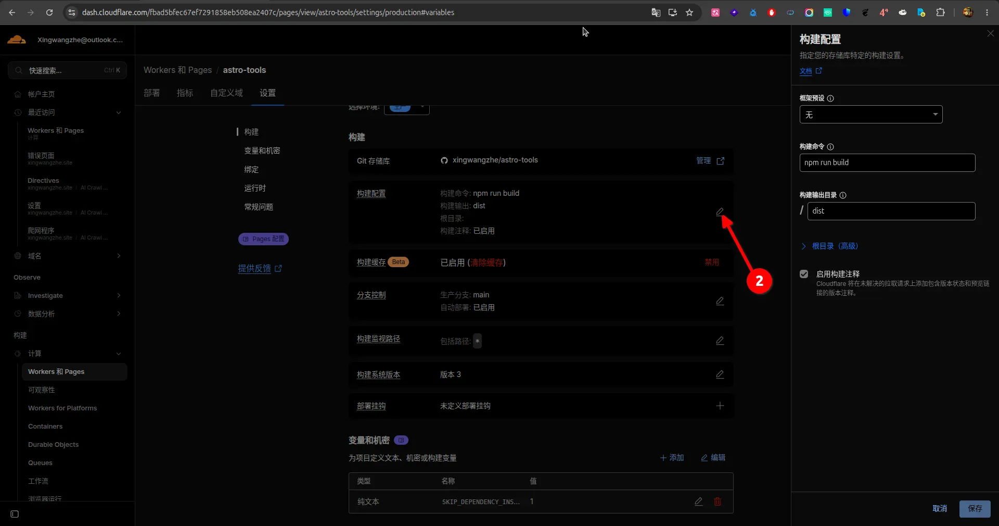Click the external link icon next to 管理

coord(721,161)
